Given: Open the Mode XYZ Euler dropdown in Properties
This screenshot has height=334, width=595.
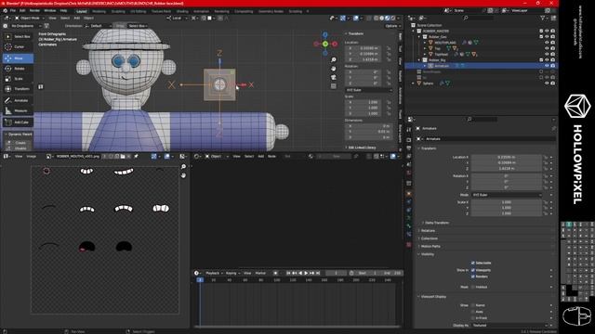Looking at the screenshot, I should click(x=506, y=195).
